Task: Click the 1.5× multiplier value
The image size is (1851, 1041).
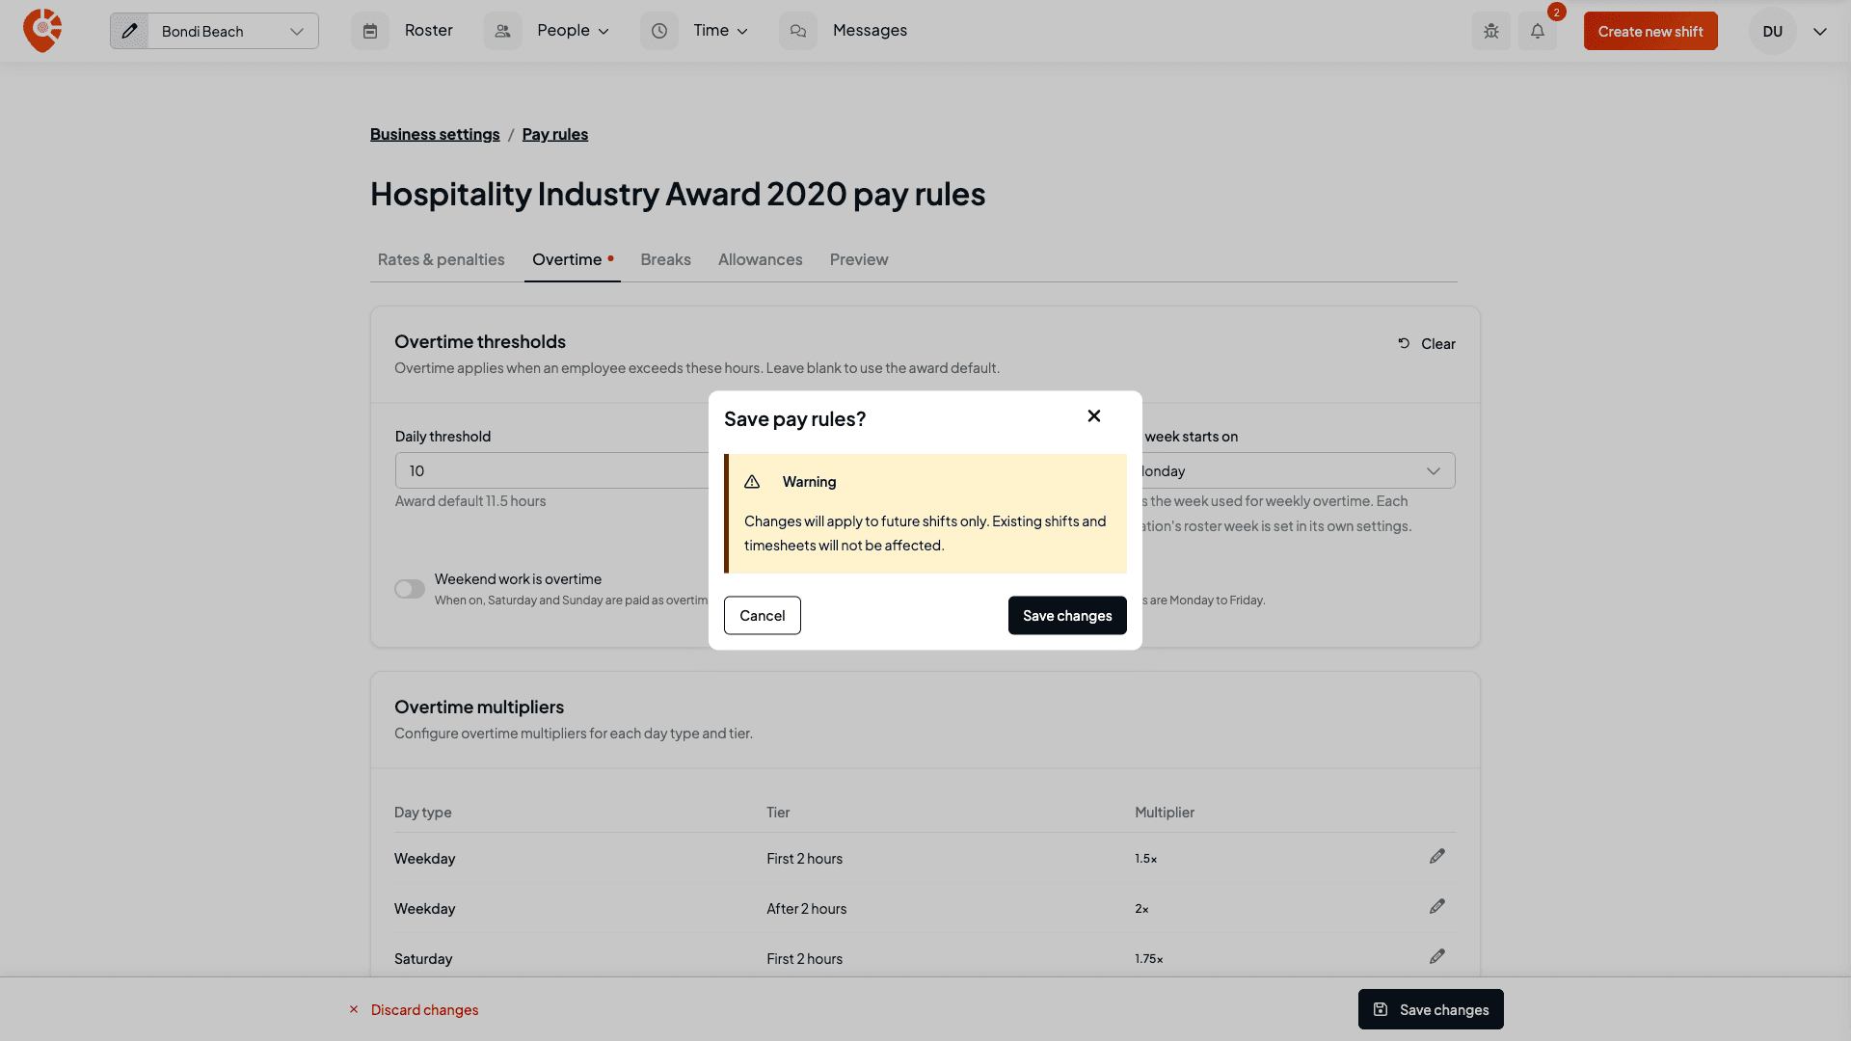Action: tap(1145, 858)
